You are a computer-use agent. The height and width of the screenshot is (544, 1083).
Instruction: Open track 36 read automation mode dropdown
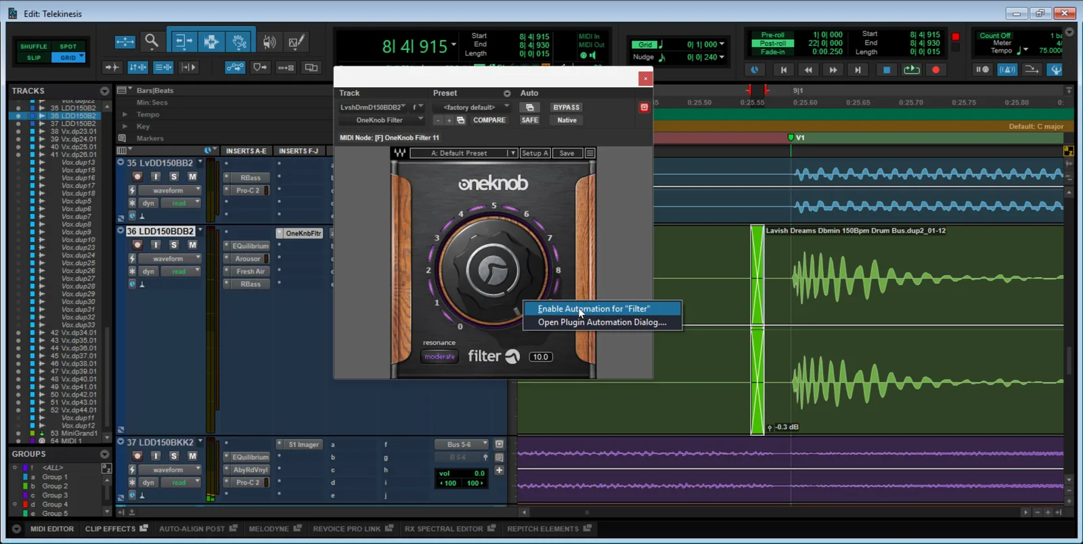(182, 272)
